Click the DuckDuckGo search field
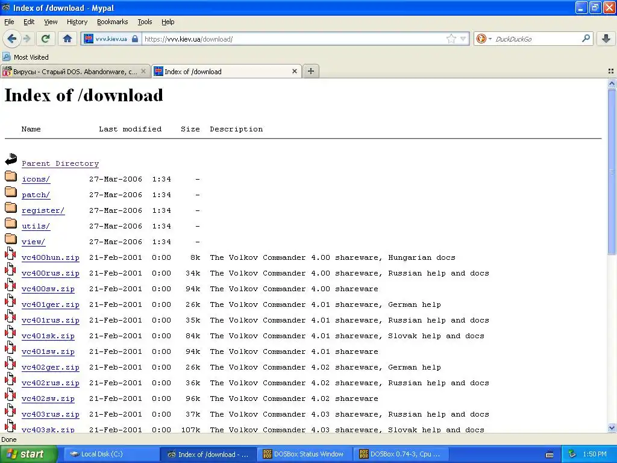Image resolution: width=617 pixels, height=463 pixels. (x=536, y=39)
